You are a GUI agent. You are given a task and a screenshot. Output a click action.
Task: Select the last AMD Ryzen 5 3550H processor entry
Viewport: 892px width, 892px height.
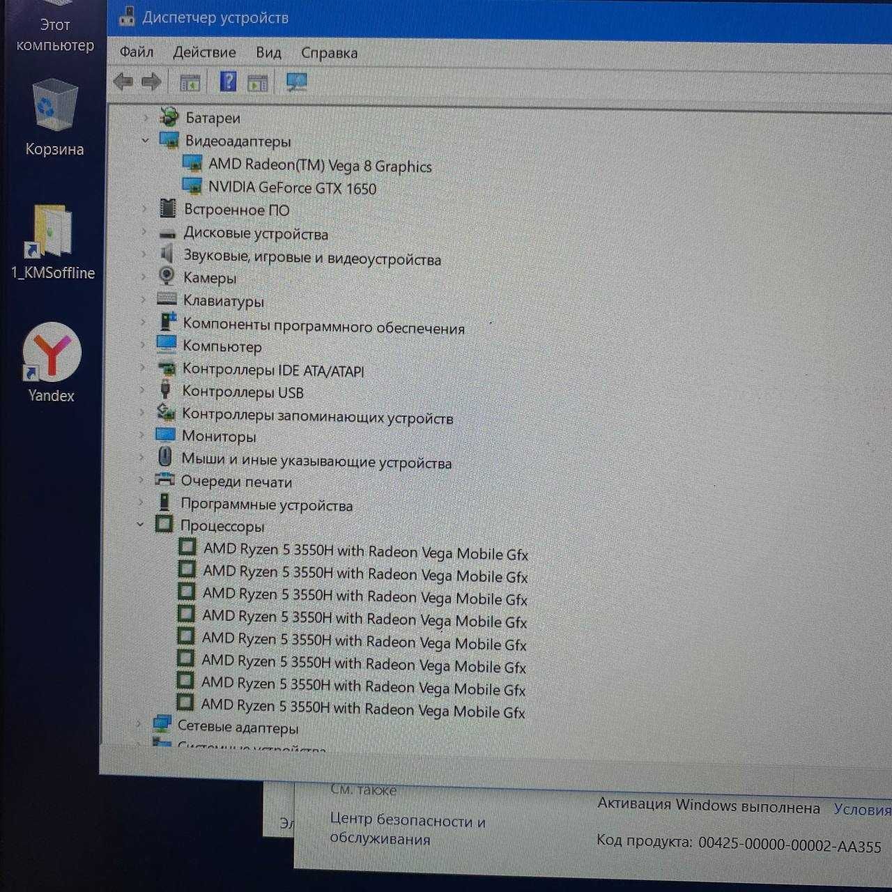[362, 709]
